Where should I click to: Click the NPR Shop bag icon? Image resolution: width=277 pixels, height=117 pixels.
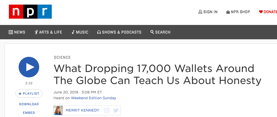pyautogui.click(x=228, y=12)
